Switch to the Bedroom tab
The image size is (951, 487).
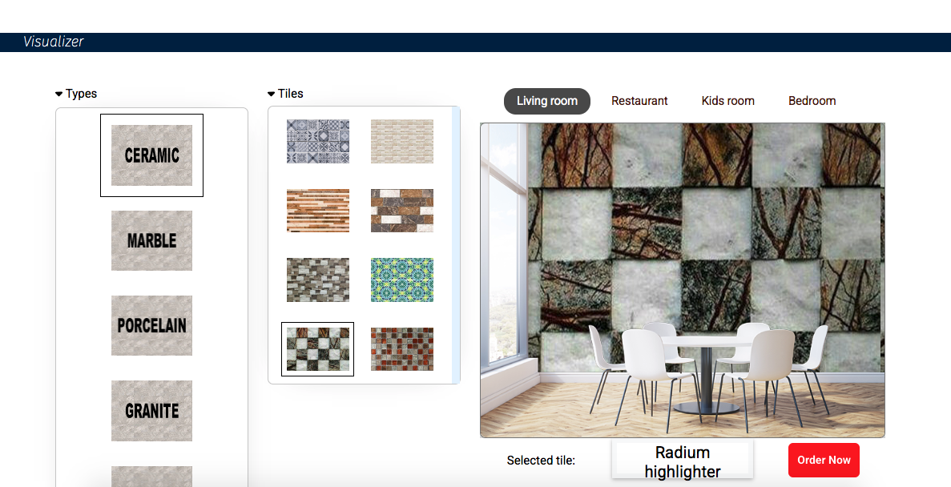(x=812, y=101)
